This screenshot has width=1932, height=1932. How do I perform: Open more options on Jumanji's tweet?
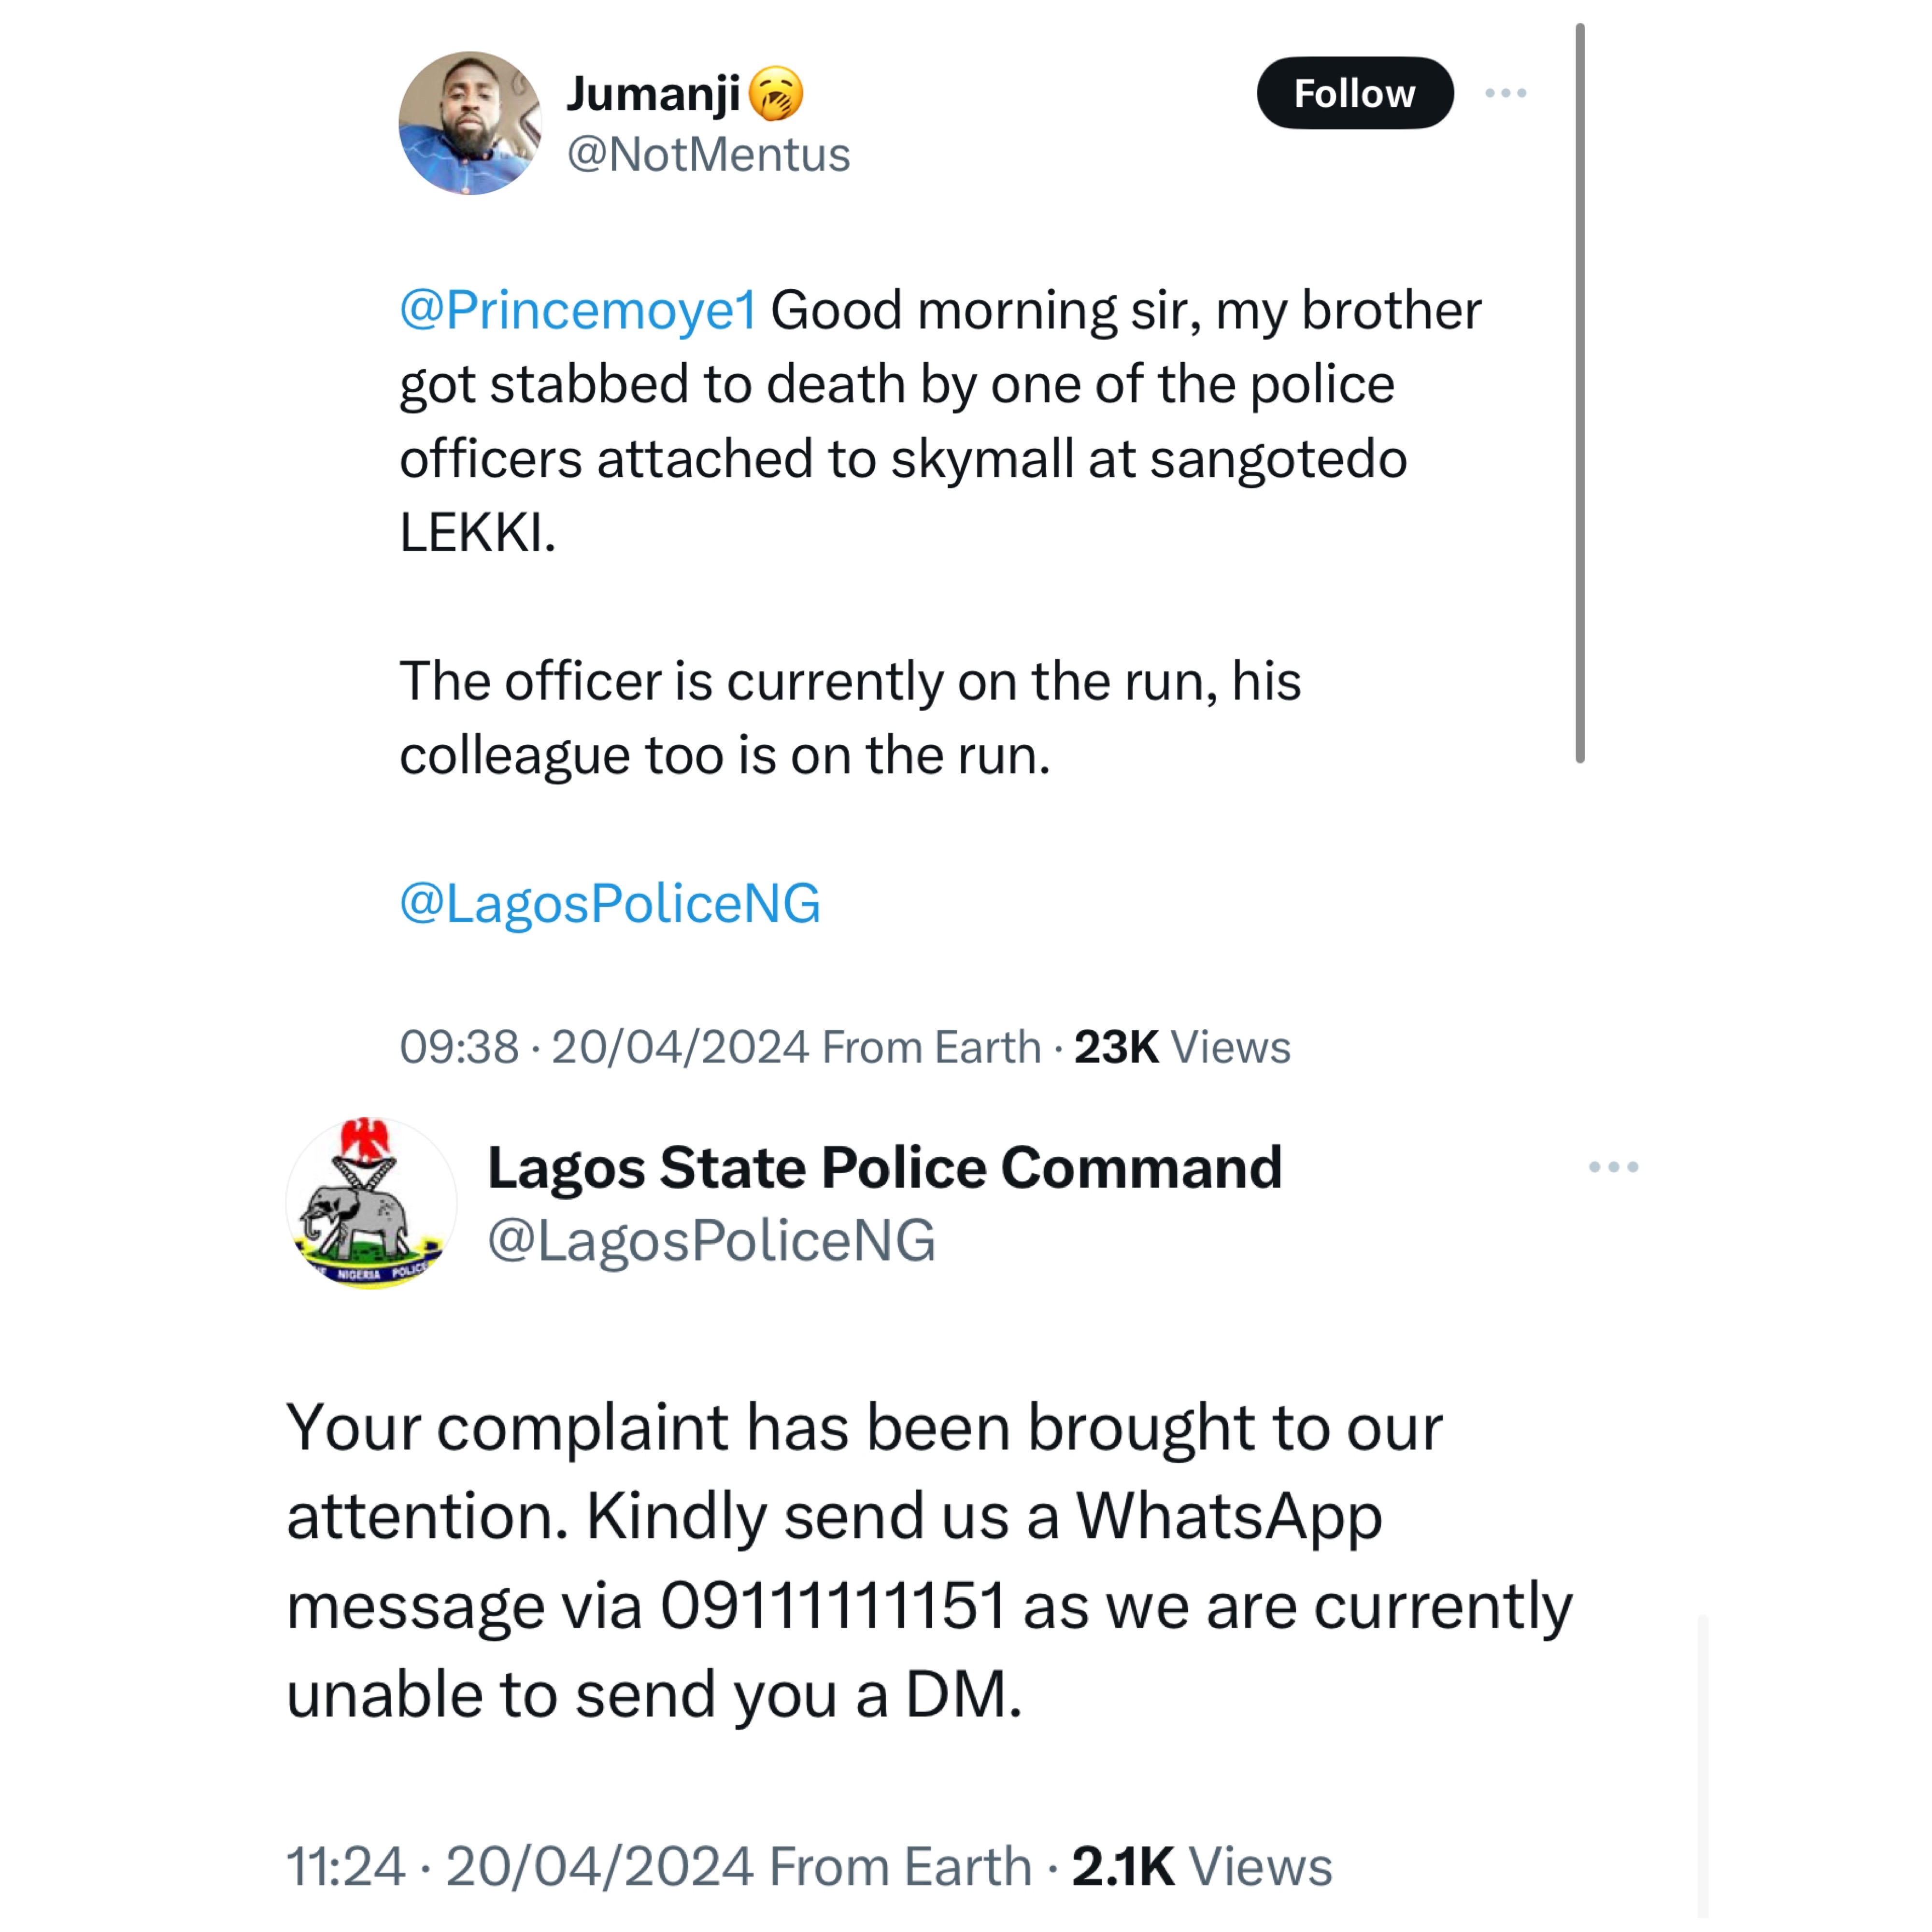click(1505, 93)
